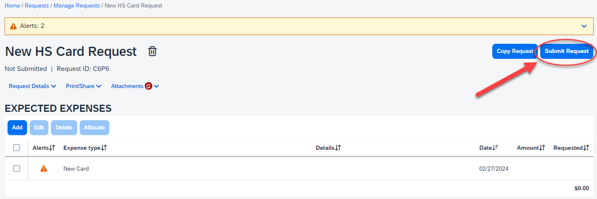The height and width of the screenshot is (199, 597).
Task: Sort by Requested column arrows
Action: 586,148
